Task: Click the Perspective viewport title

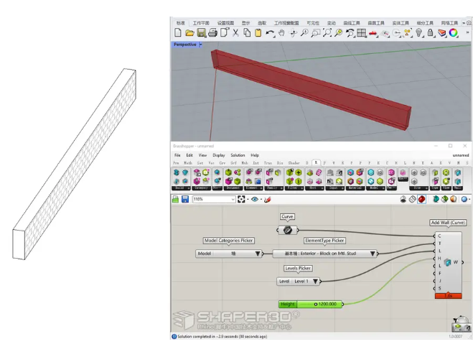Action: point(185,45)
